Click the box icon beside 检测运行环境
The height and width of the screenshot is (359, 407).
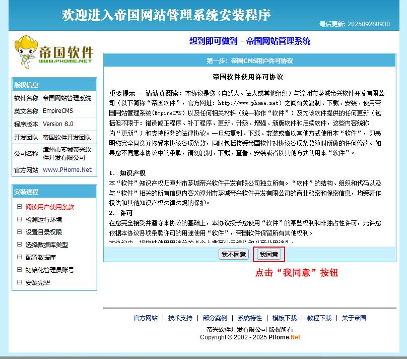click(19, 219)
